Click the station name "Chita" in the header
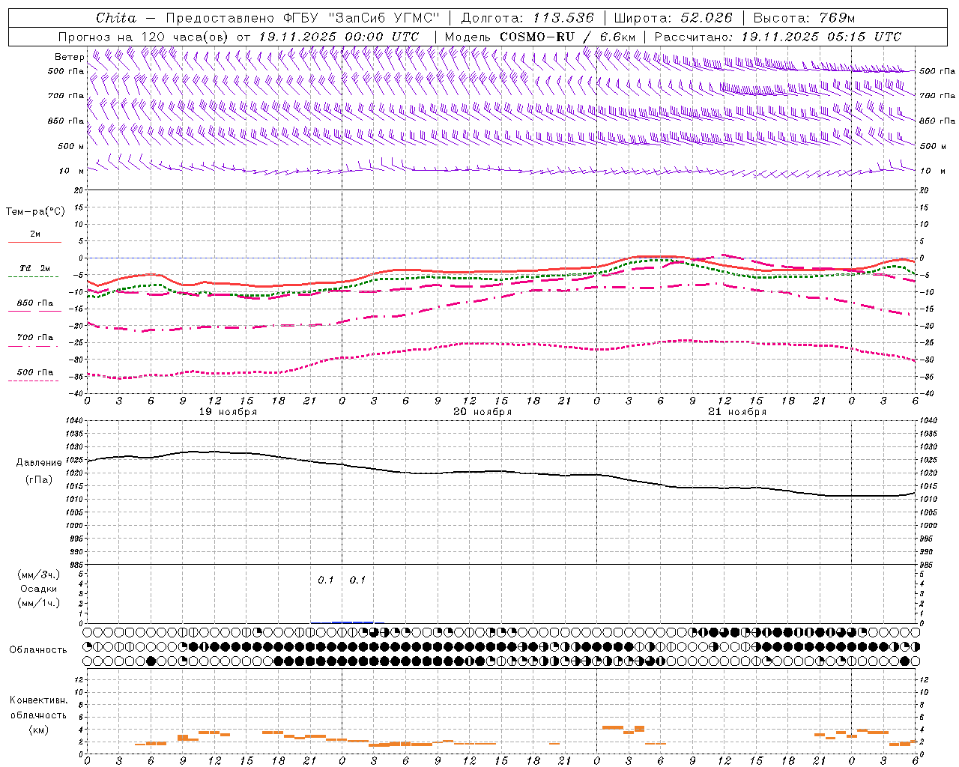Viewport: 959px width, 767px height. [x=116, y=18]
